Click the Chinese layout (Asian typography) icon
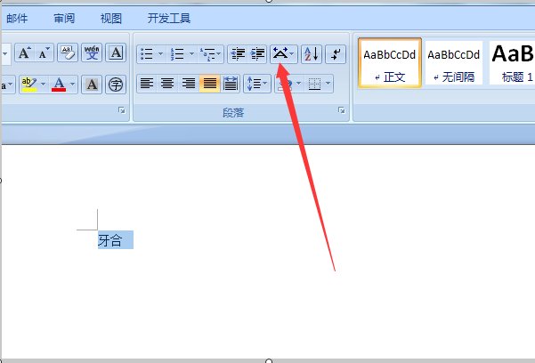535x363 pixels. [280, 54]
